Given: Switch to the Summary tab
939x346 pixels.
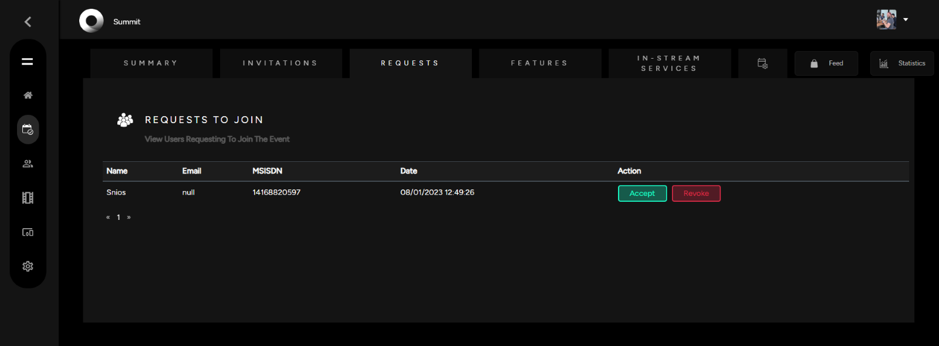Looking at the screenshot, I should [x=151, y=63].
